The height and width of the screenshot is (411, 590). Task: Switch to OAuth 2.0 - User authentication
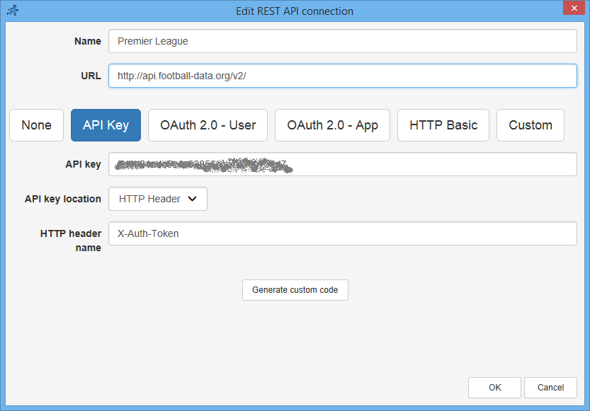pyautogui.click(x=208, y=125)
